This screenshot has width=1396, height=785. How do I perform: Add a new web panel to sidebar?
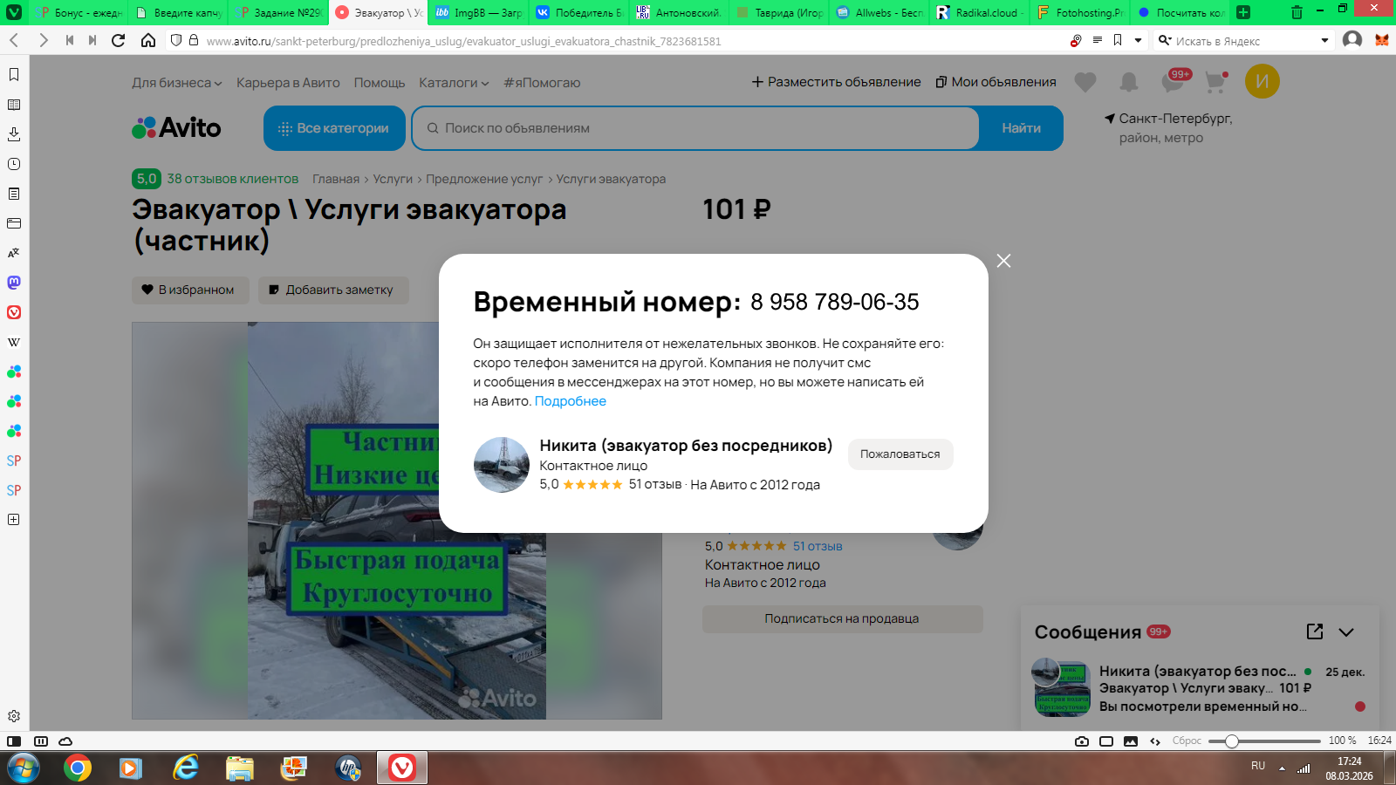tap(14, 520)
